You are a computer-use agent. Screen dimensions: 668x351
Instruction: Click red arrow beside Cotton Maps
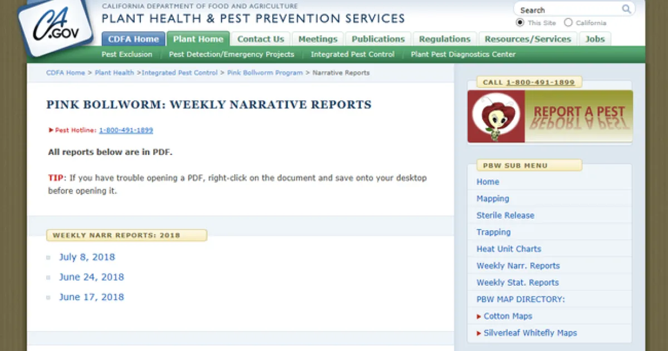click(x=479, y=316)
